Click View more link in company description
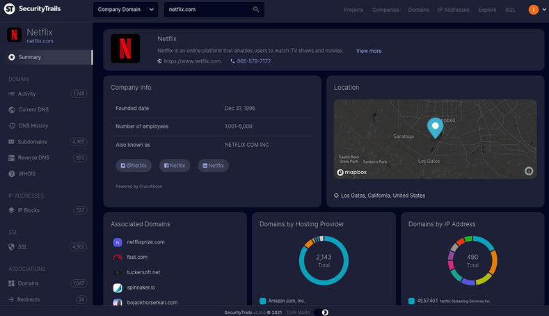The image size is (549, 316). click(369, 51)
